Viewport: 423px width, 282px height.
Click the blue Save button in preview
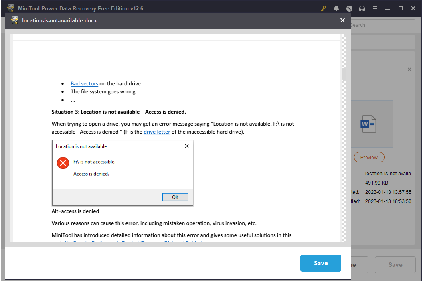pos(320,263)
